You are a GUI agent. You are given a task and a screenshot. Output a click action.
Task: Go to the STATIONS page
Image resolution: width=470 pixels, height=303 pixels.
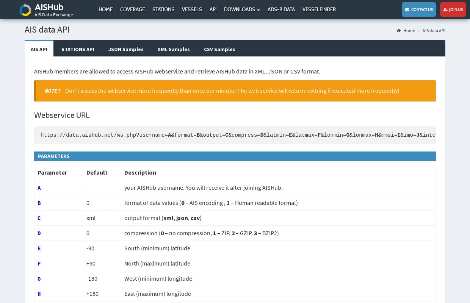tap(163, 9)
